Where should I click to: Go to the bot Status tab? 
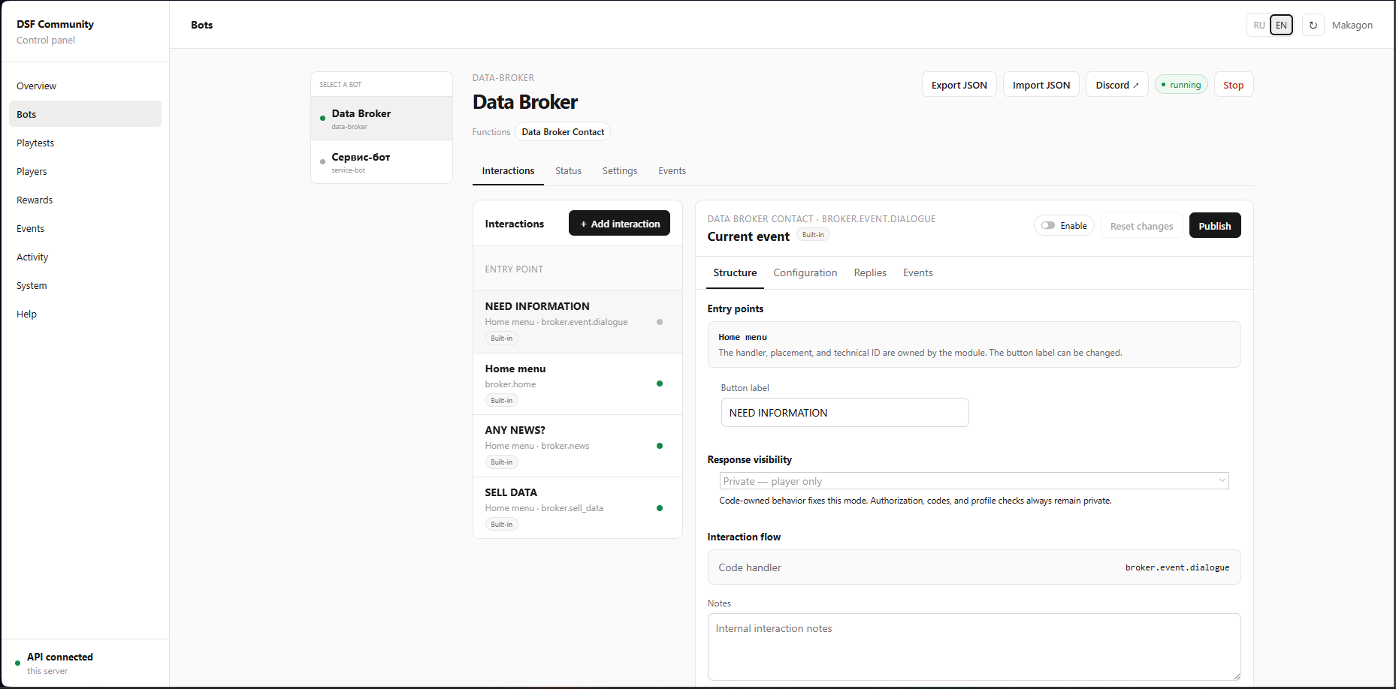[568, 170]
